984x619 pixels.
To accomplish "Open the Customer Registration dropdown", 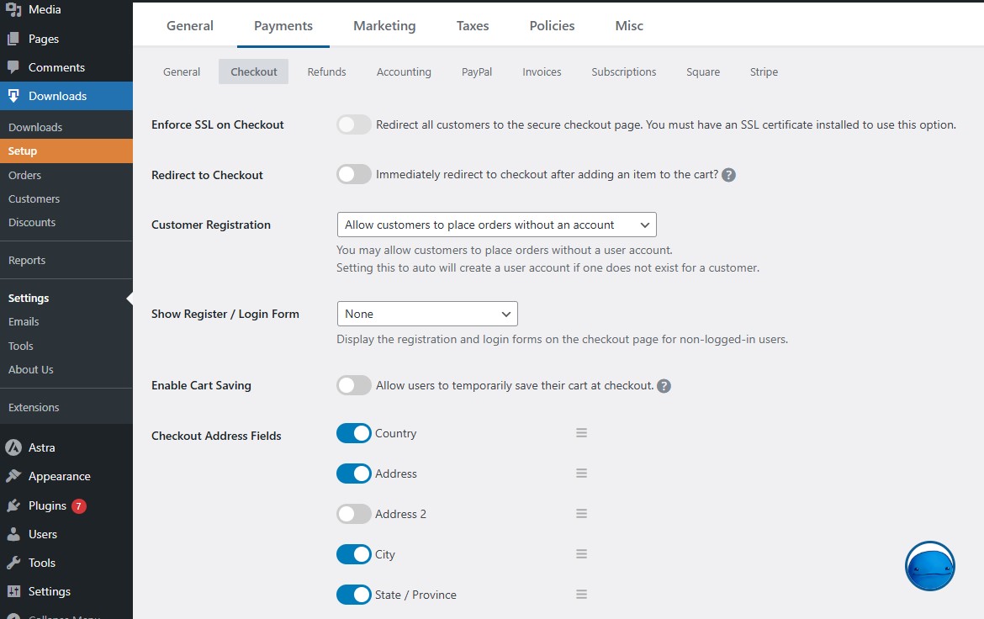I will 496,225.
